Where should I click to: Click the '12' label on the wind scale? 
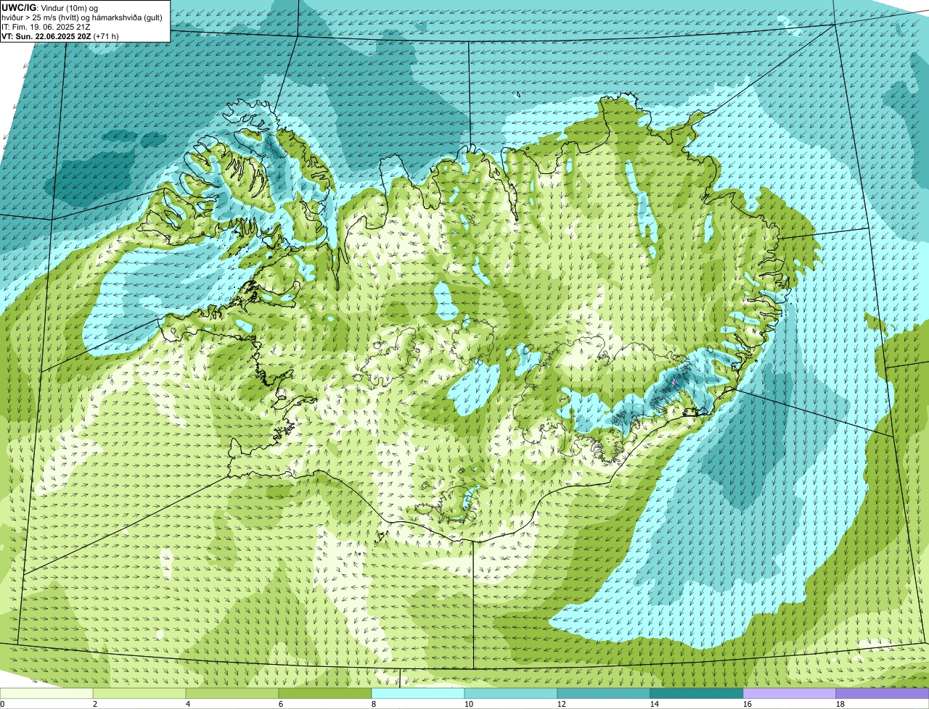point(562,704)
